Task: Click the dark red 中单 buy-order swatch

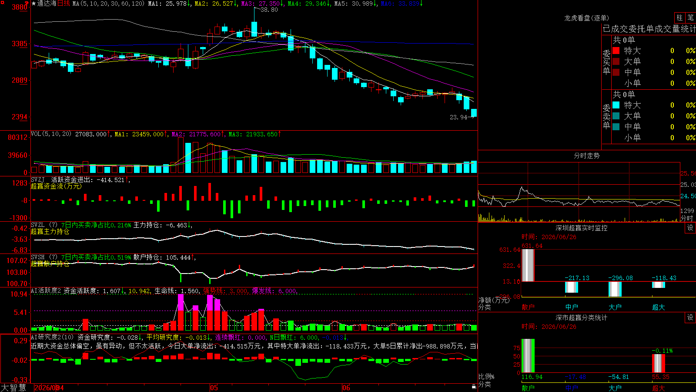Action: [616, 72]
